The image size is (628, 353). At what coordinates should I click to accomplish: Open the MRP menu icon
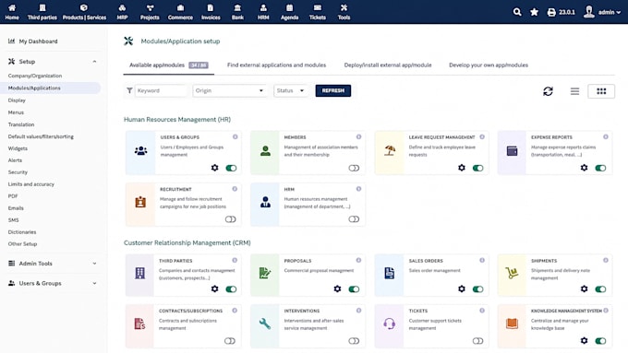[122, 8]
